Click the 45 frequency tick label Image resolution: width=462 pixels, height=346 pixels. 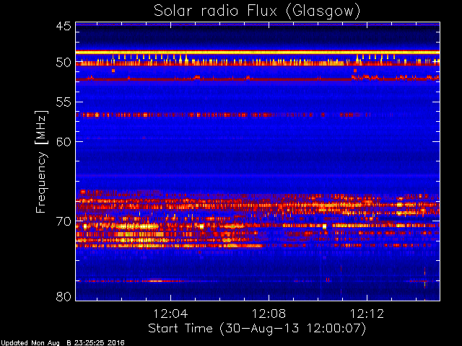click(64, 26)
